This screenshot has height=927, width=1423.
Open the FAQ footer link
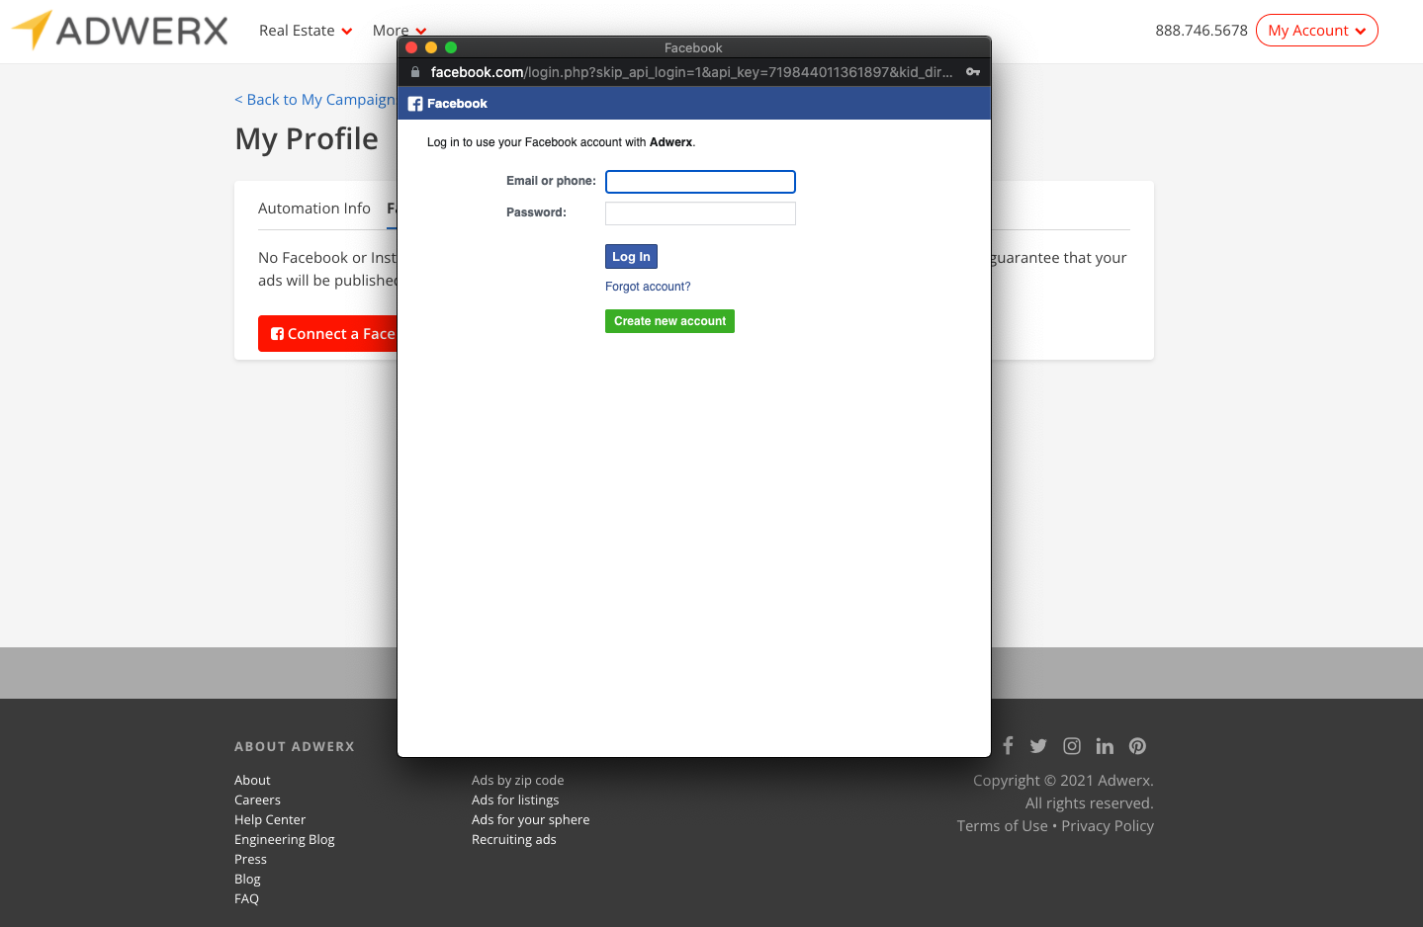(246, 899)
